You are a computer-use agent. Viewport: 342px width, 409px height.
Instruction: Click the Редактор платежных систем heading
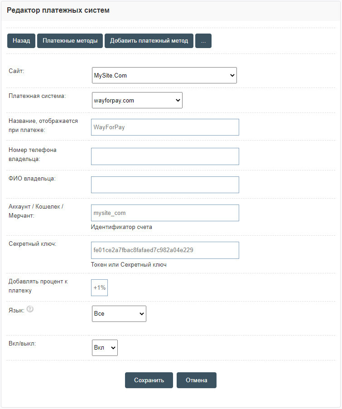58,10
